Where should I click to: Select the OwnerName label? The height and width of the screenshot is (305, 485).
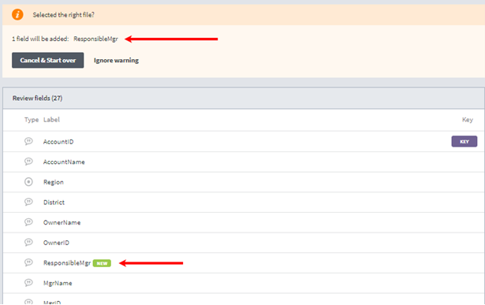coord(62,222)
